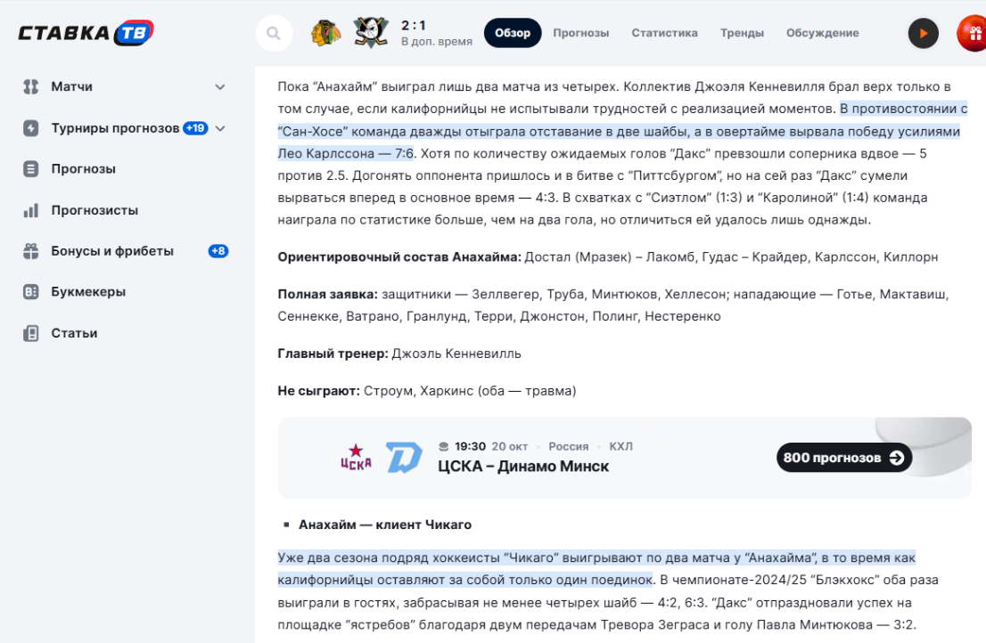Switch to the Статистика tab
Viewport: 986px width, 643px height.
click(664, 32)
